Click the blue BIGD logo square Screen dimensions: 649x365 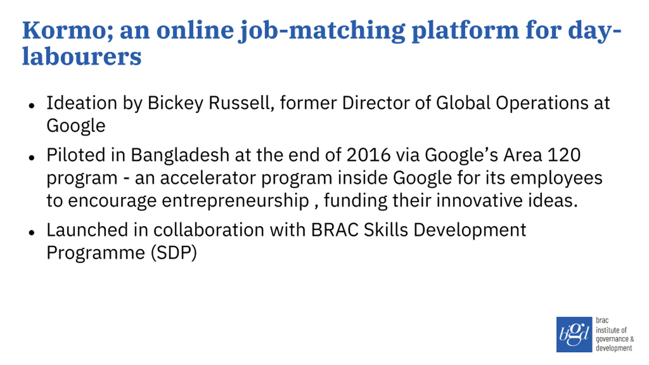tap(574, 334)
